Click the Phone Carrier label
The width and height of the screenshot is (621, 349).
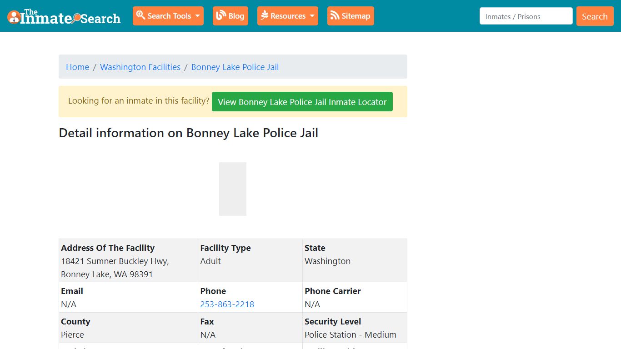333,291
